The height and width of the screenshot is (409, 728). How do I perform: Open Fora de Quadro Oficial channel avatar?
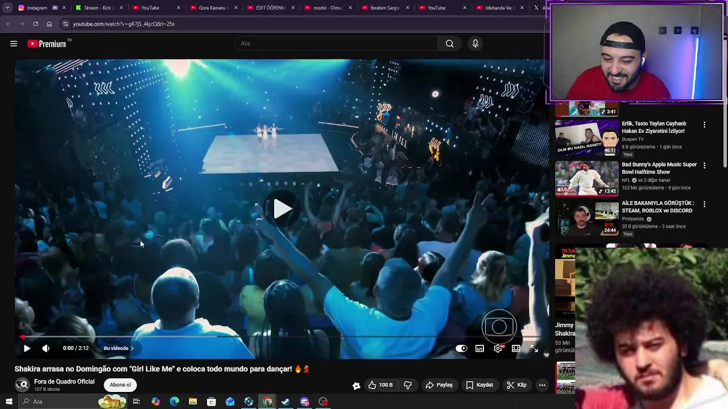pyautogui.click(x=22, y=385)
